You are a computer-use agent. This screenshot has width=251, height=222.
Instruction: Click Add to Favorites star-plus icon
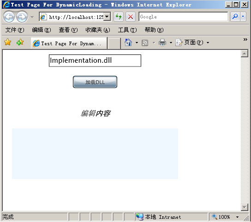click(20, 42)
